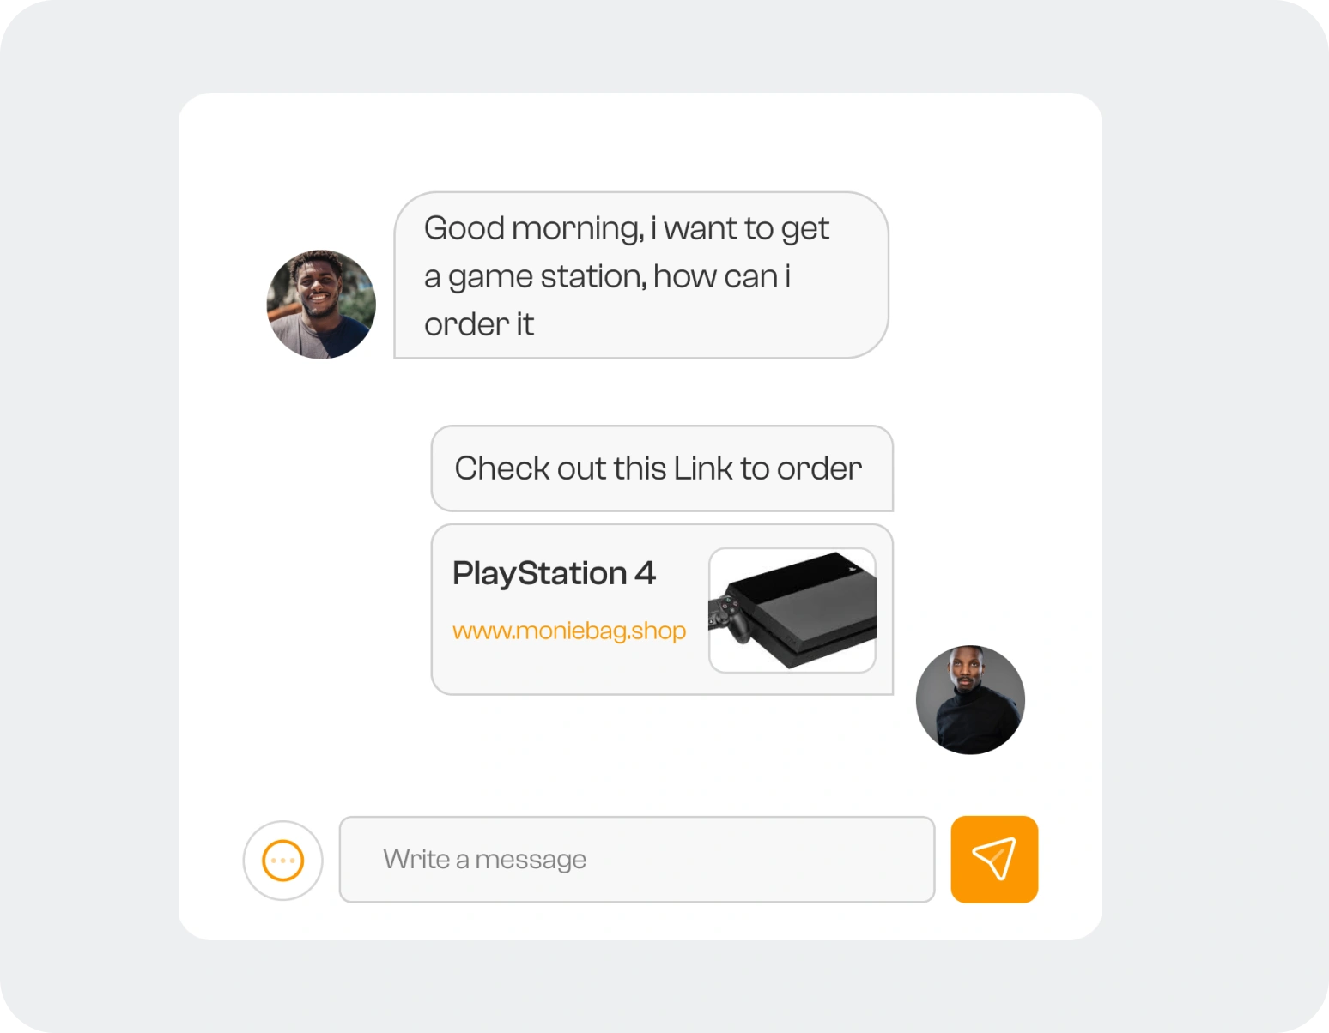Click into the Write a message field

pos(637,859)
